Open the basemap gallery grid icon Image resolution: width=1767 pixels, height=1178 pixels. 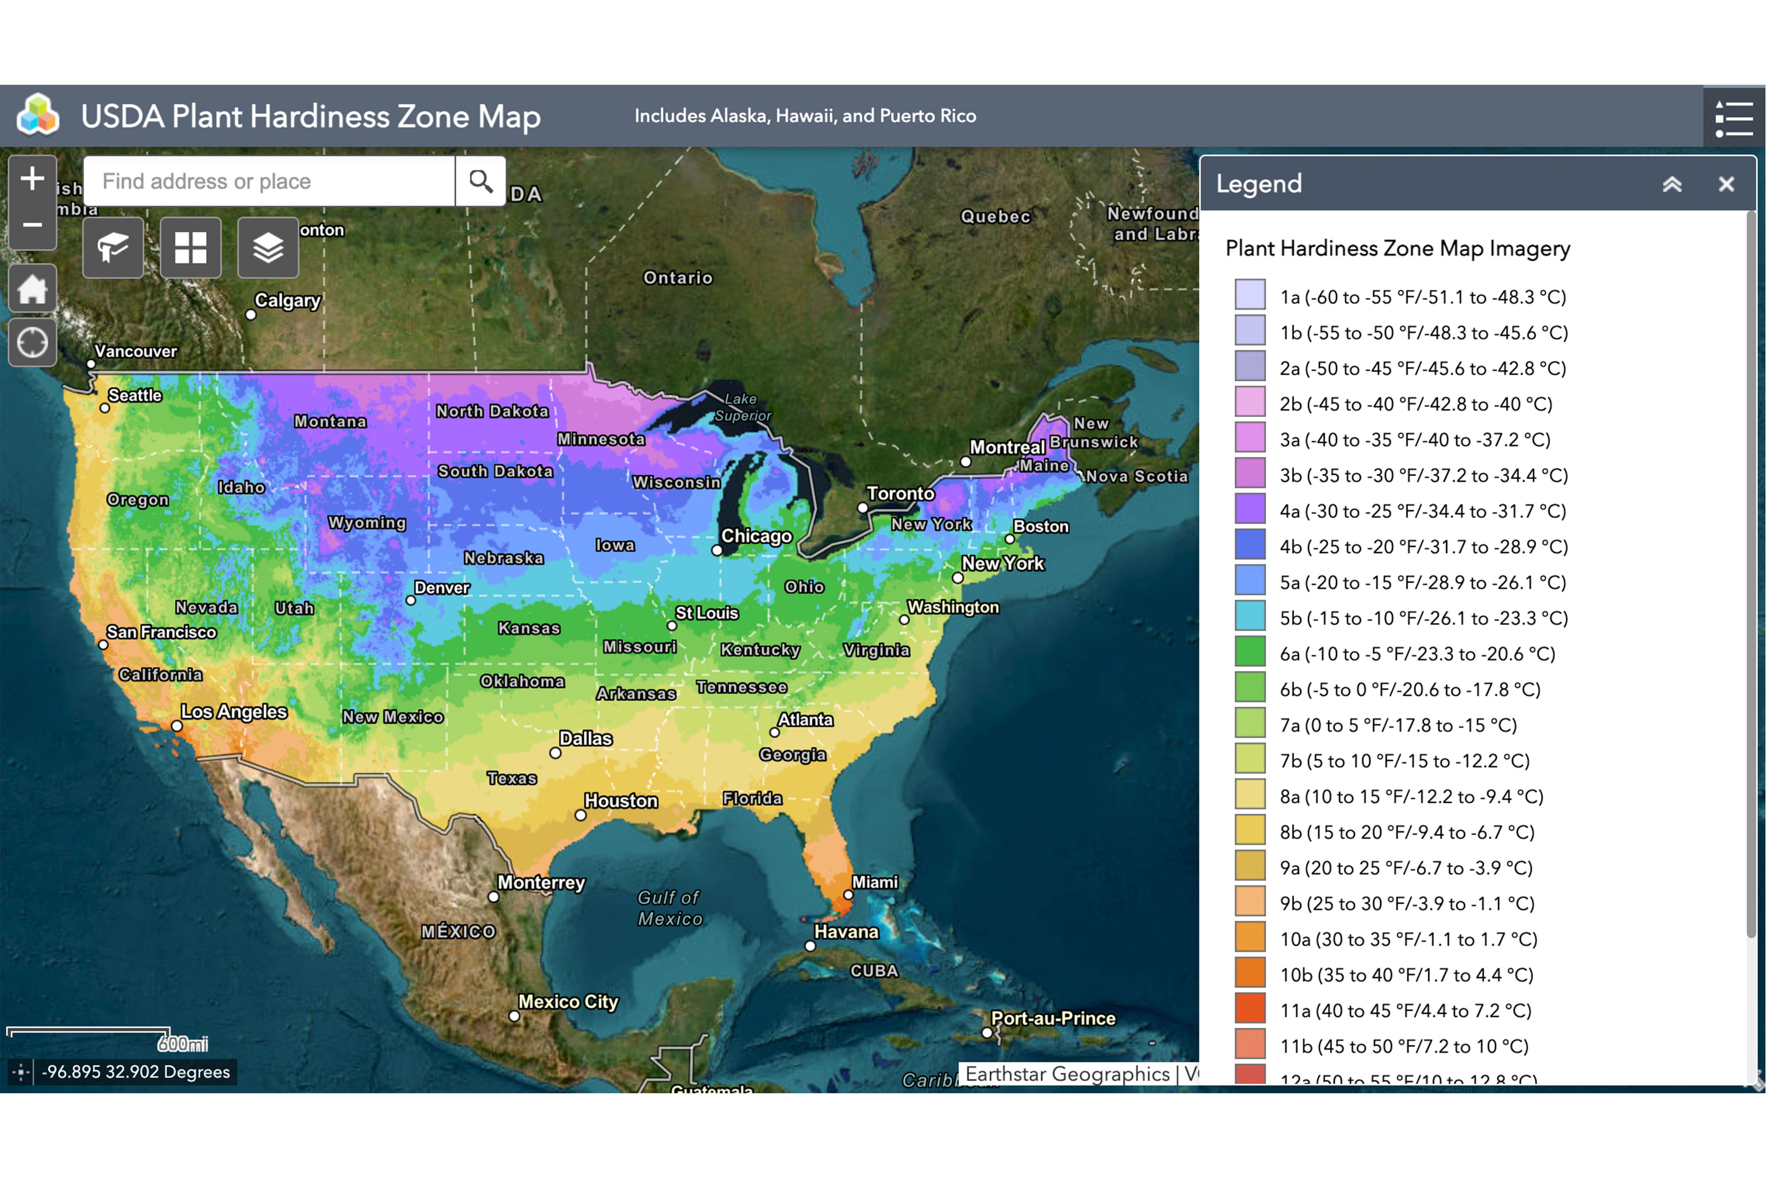pos(191,248)
